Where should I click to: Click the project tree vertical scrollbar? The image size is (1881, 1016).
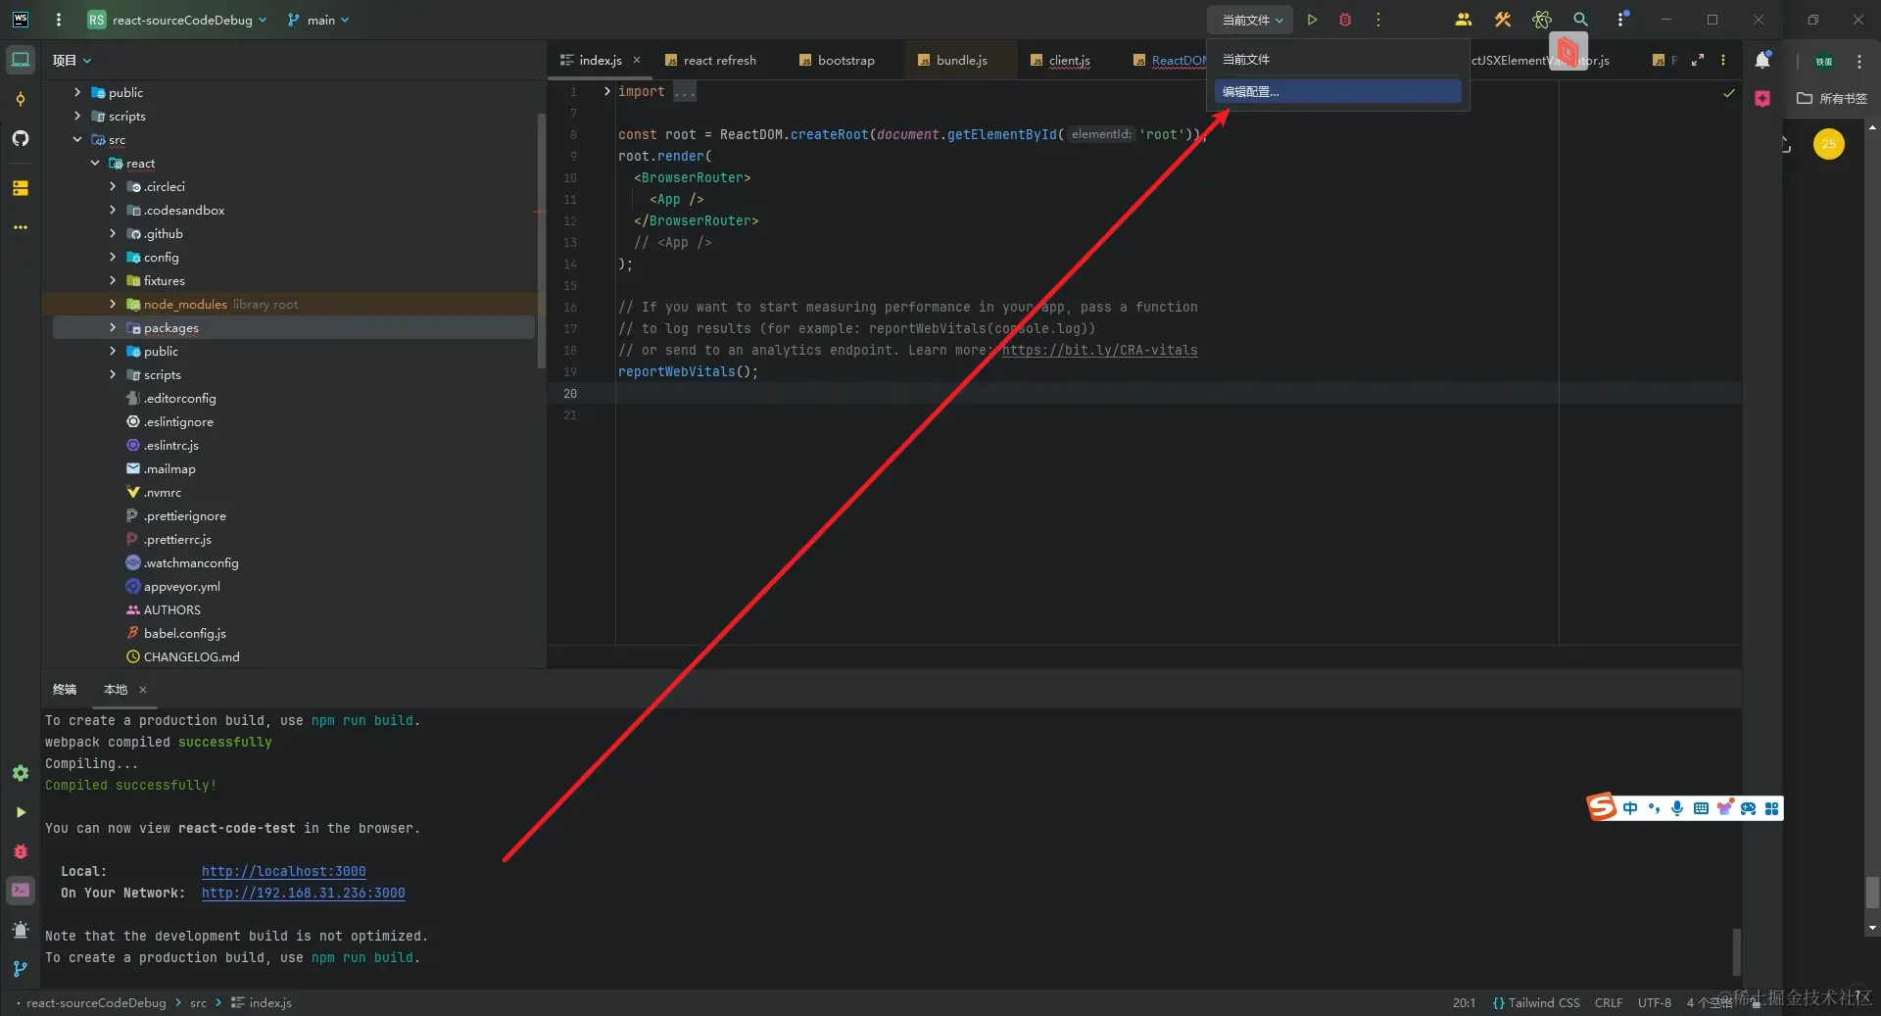coord(541,240)
